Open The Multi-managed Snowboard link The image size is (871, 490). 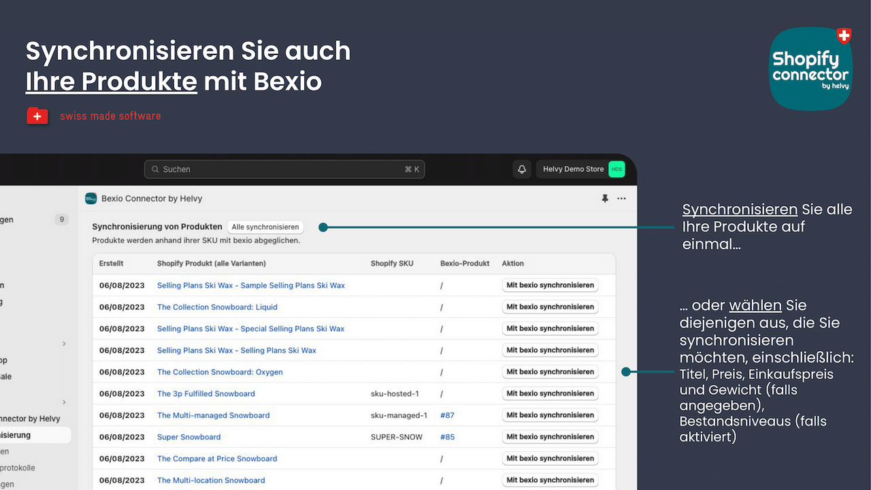[x=214, y=415]
